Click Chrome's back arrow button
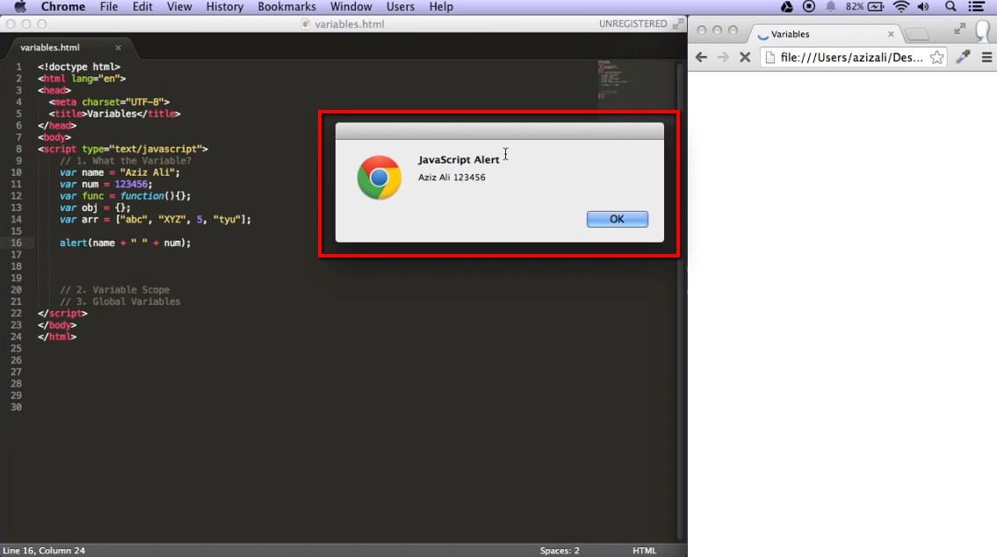Screen dimensions: 997x557 (700, 57)
